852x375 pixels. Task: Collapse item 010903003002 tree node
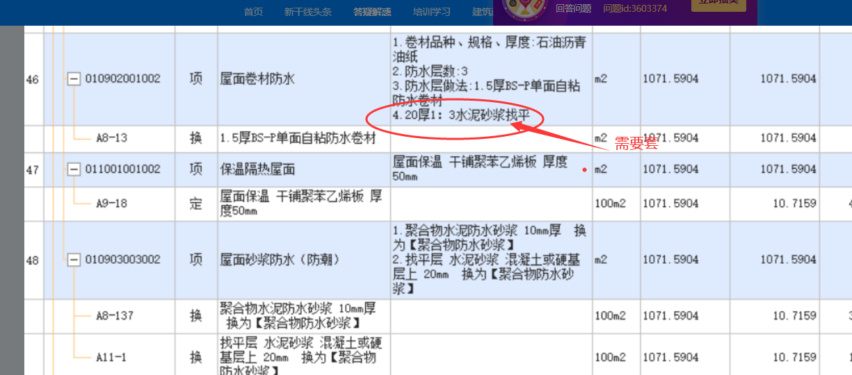74,260
